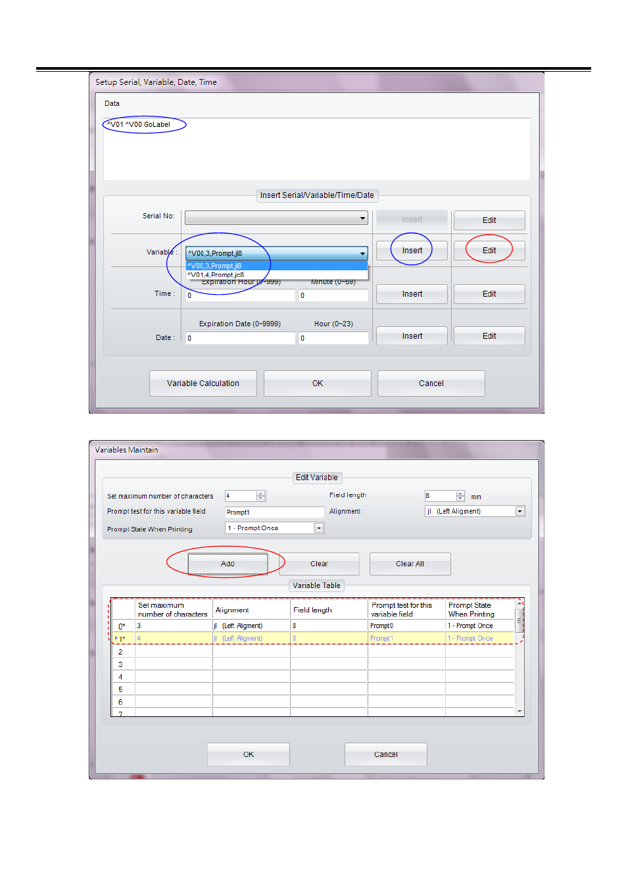Click Prompt text field containing Prompt1

(x=274, y=512)
